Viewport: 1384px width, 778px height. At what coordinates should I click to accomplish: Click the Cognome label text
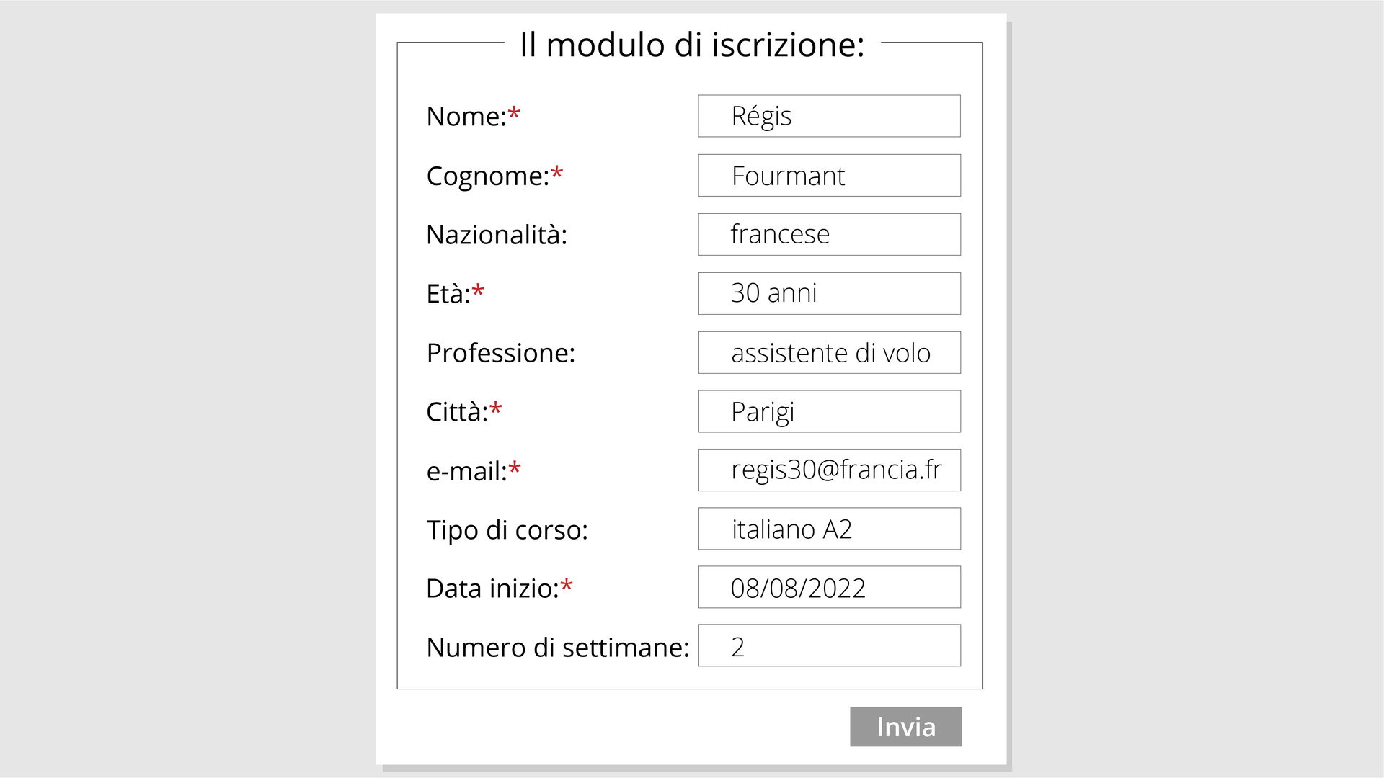tap(488, 176)
